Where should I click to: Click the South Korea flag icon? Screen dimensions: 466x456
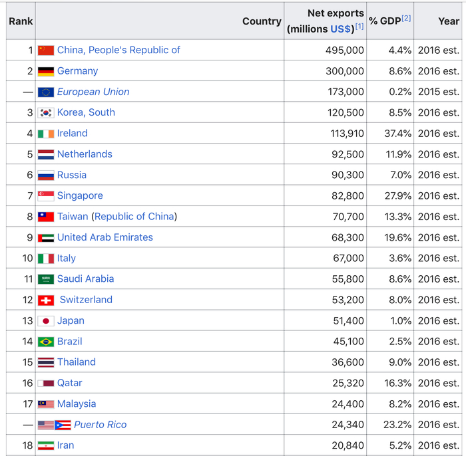click(46, 113)
